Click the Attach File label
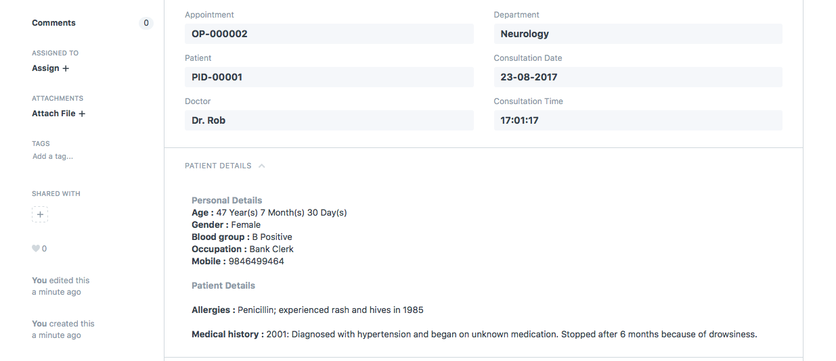836x361 pixels. pyautogui.click(x=53, y=114)
